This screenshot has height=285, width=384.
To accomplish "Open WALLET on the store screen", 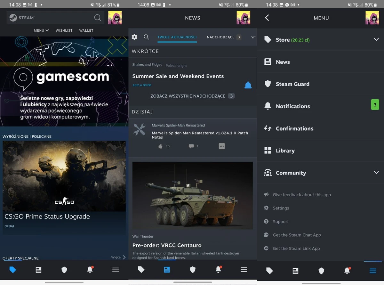I will click(86, 30).
